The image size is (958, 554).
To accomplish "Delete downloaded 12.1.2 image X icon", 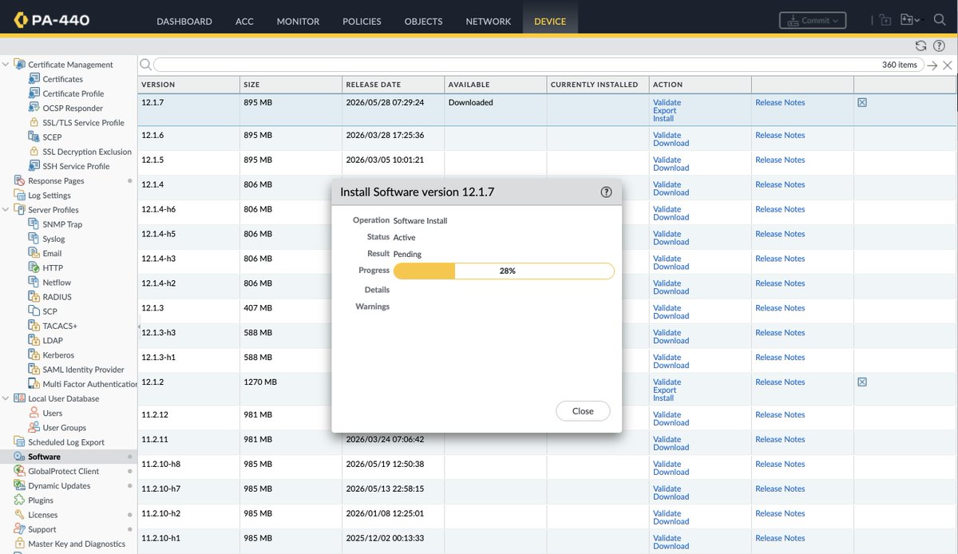I will [862, 382].
